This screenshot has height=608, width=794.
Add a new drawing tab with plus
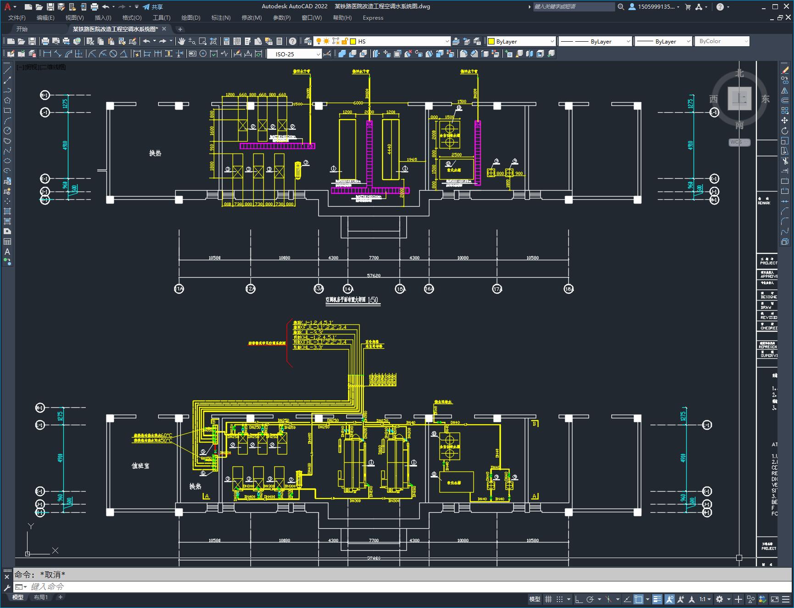click(x=180, y=29)
